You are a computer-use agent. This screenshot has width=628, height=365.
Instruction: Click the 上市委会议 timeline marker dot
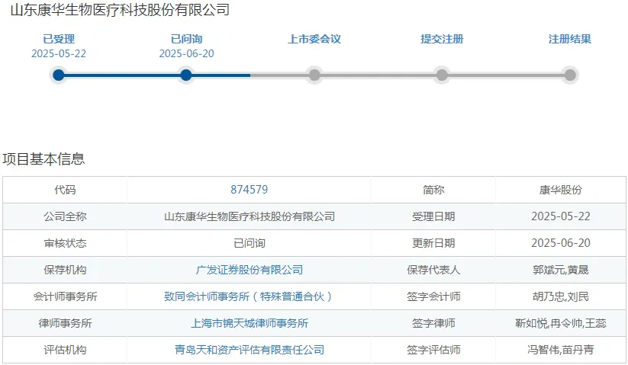point(314,75)
